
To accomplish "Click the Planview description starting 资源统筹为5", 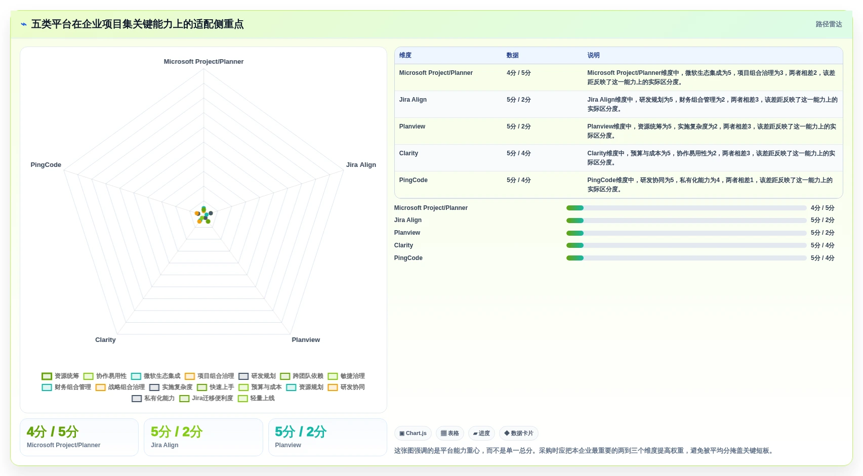I will [712, 131].
